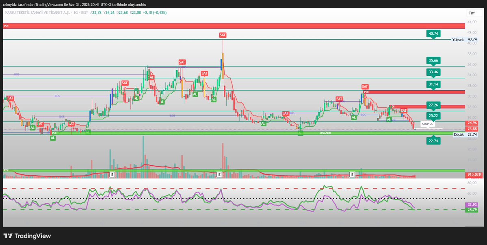Click the D23,68 low value
The width and height of the screenshot is (487, 245).
(x=123, y=13)
